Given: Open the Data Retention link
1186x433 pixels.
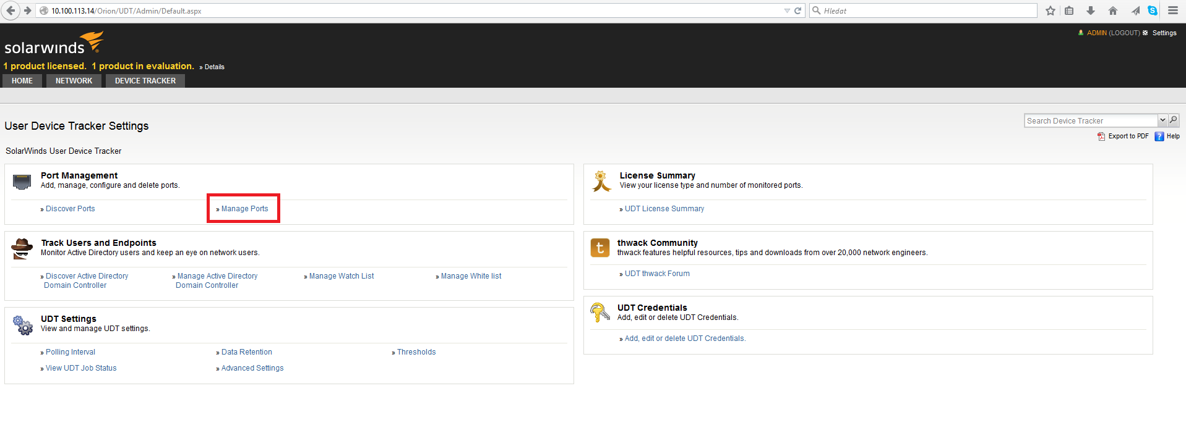Looking at the screenshot, I should click(x=247, y=352).
